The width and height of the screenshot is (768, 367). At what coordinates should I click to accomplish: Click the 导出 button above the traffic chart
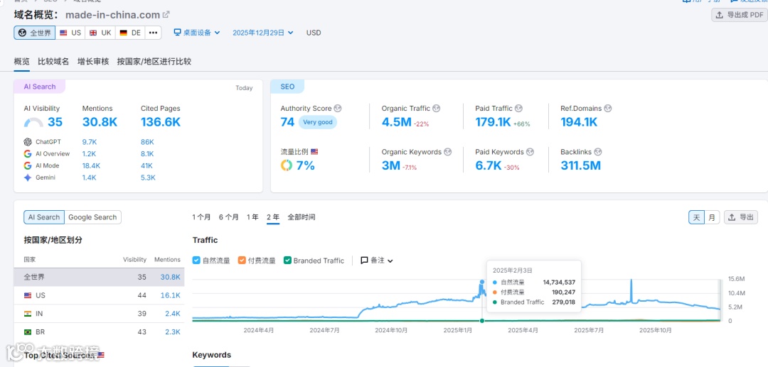tap(740, 217)
